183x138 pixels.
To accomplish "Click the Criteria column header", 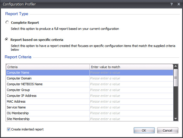I will click(x=48, y=67).
